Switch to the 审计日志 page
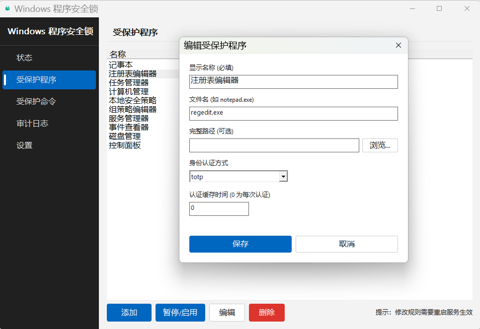480x329 pixels. pyautogui.click(x=33, y=124)
